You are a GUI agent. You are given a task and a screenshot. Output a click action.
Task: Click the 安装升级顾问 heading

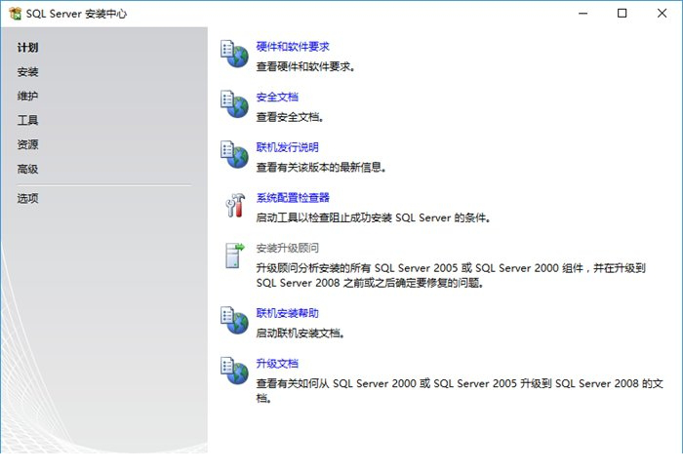tap(288, 248)
